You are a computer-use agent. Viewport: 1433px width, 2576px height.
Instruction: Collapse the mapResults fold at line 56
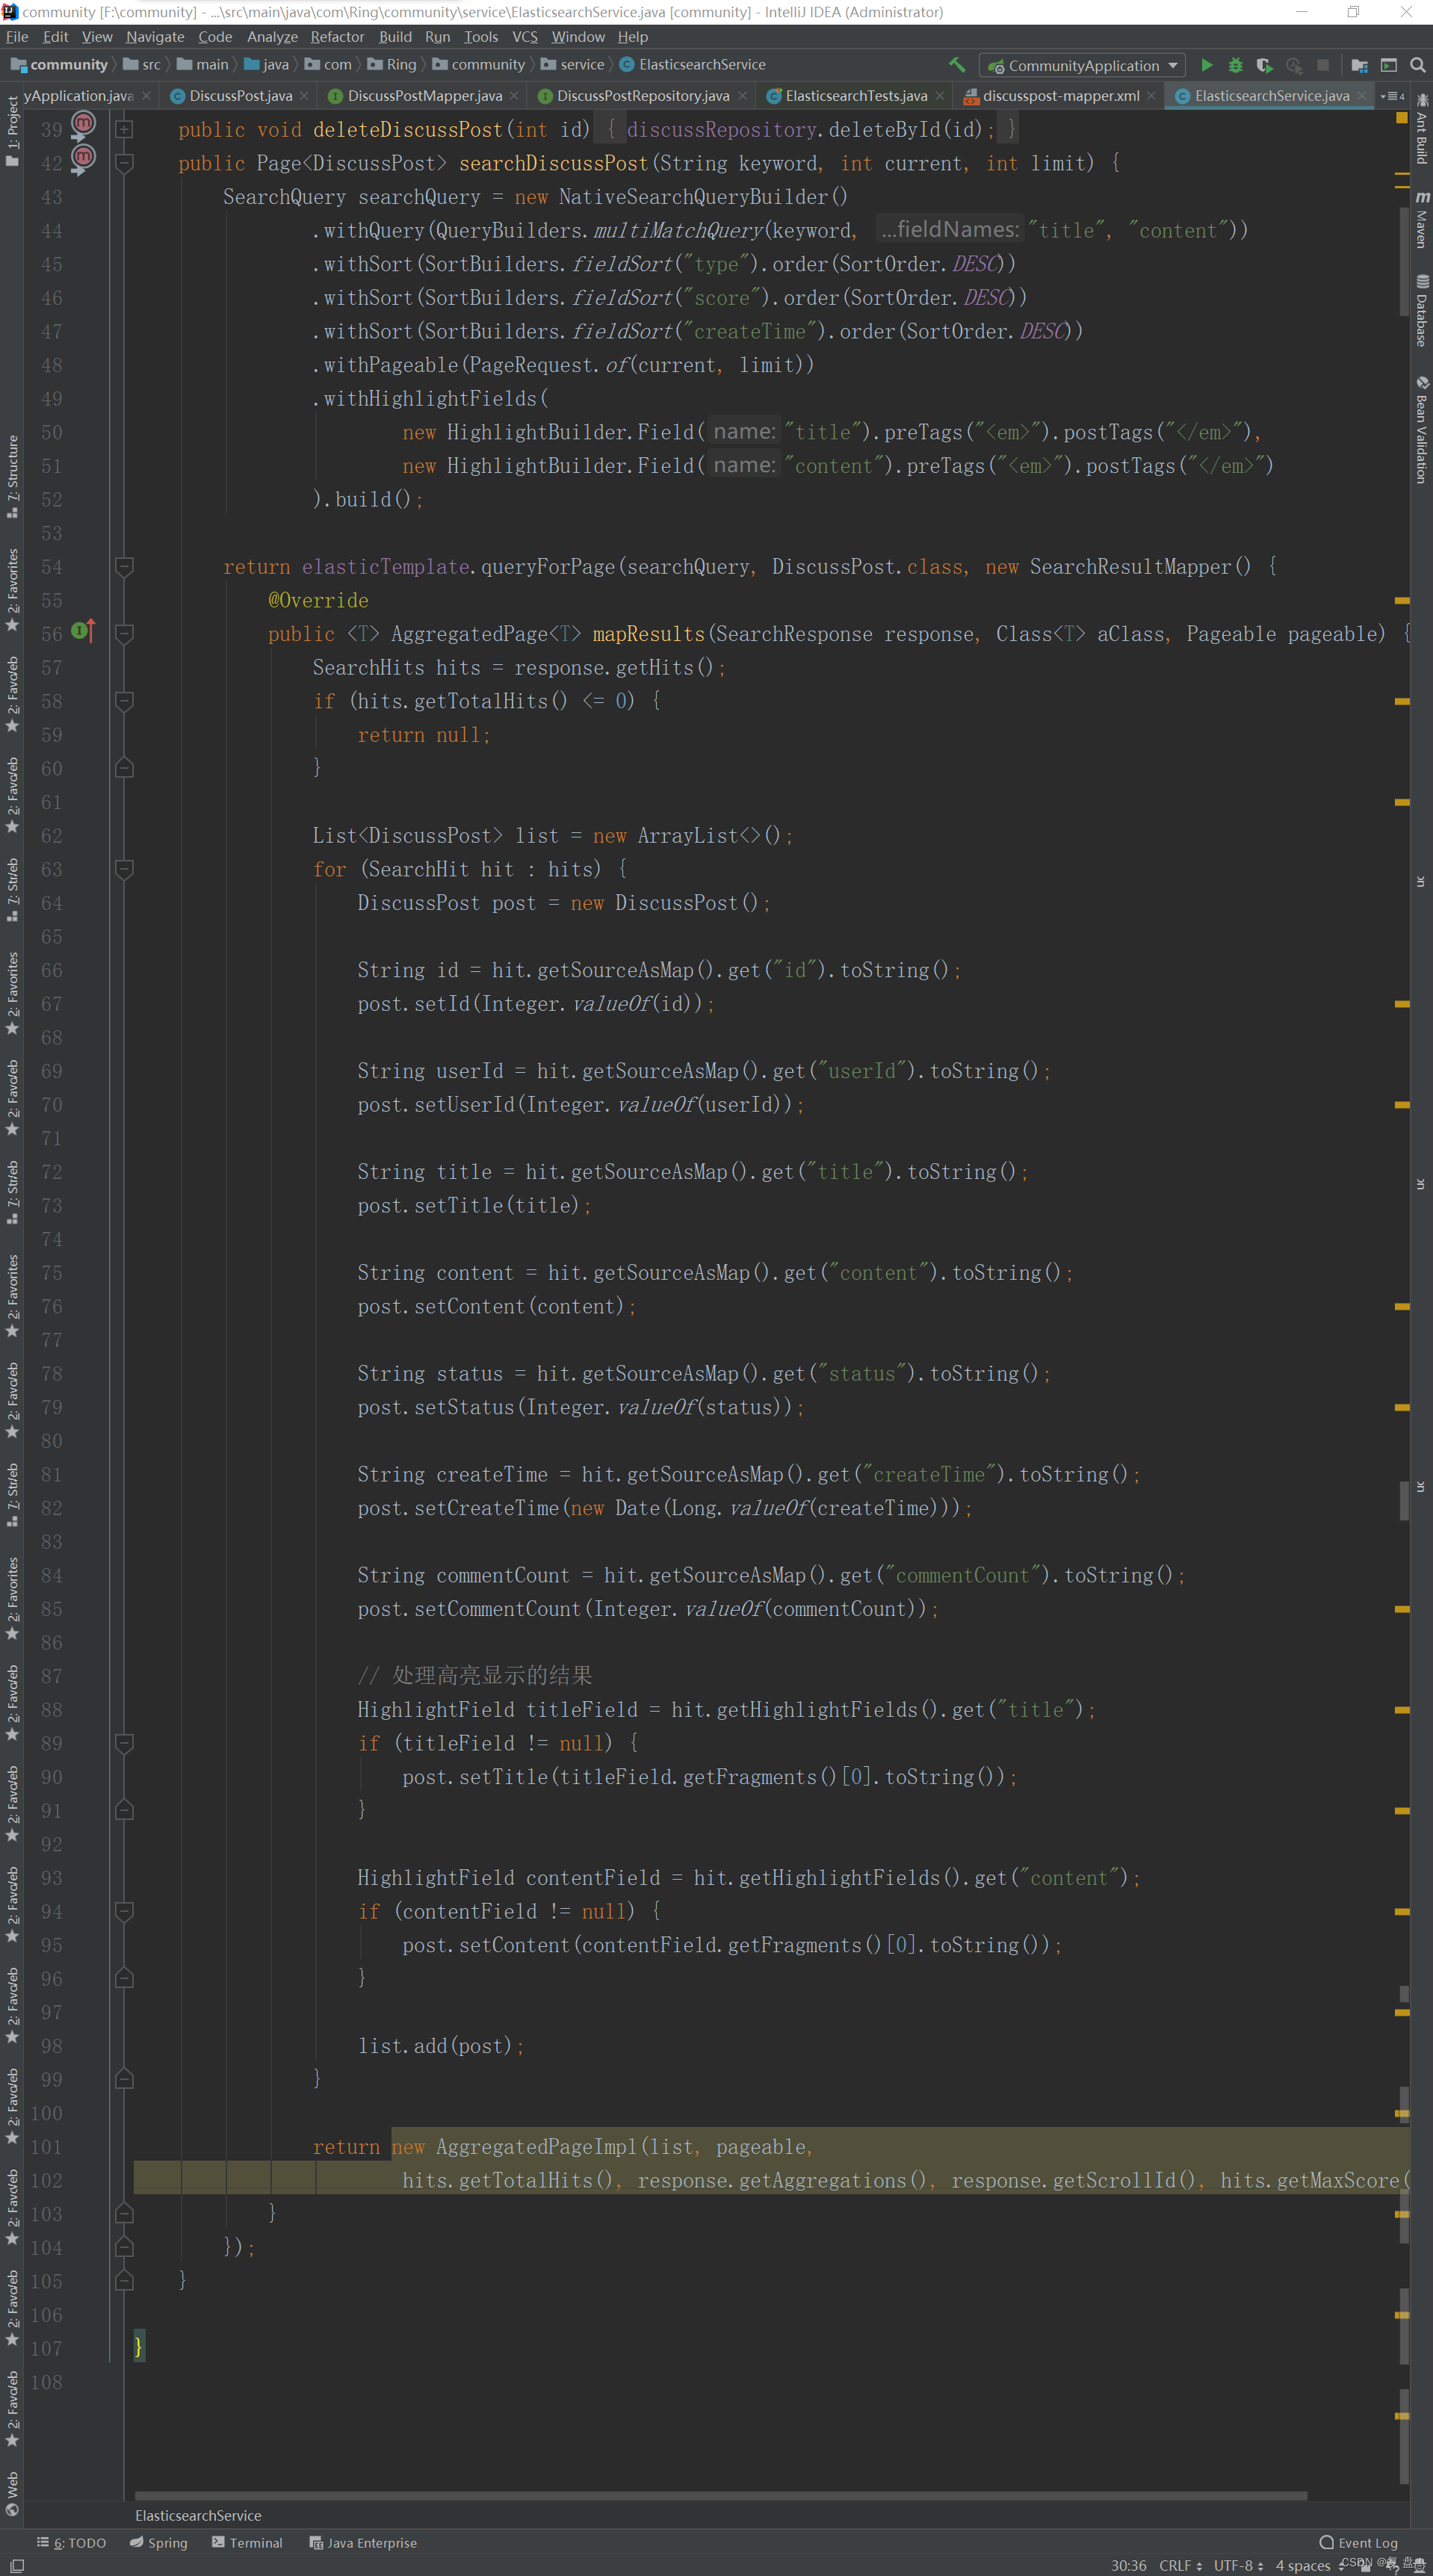tap(125, 633)
